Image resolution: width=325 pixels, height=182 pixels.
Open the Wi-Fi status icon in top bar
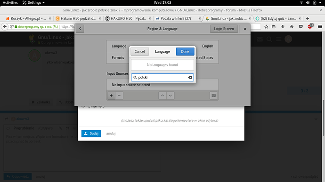[x=301, y=3]
